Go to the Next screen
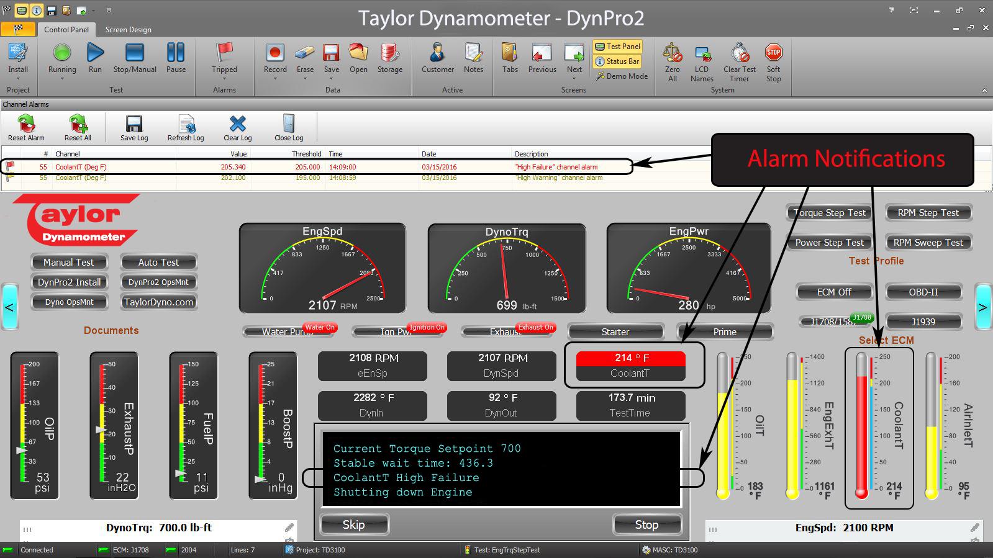Image resolution: width=993 pixels, height=558 pixels. point(574,53)
